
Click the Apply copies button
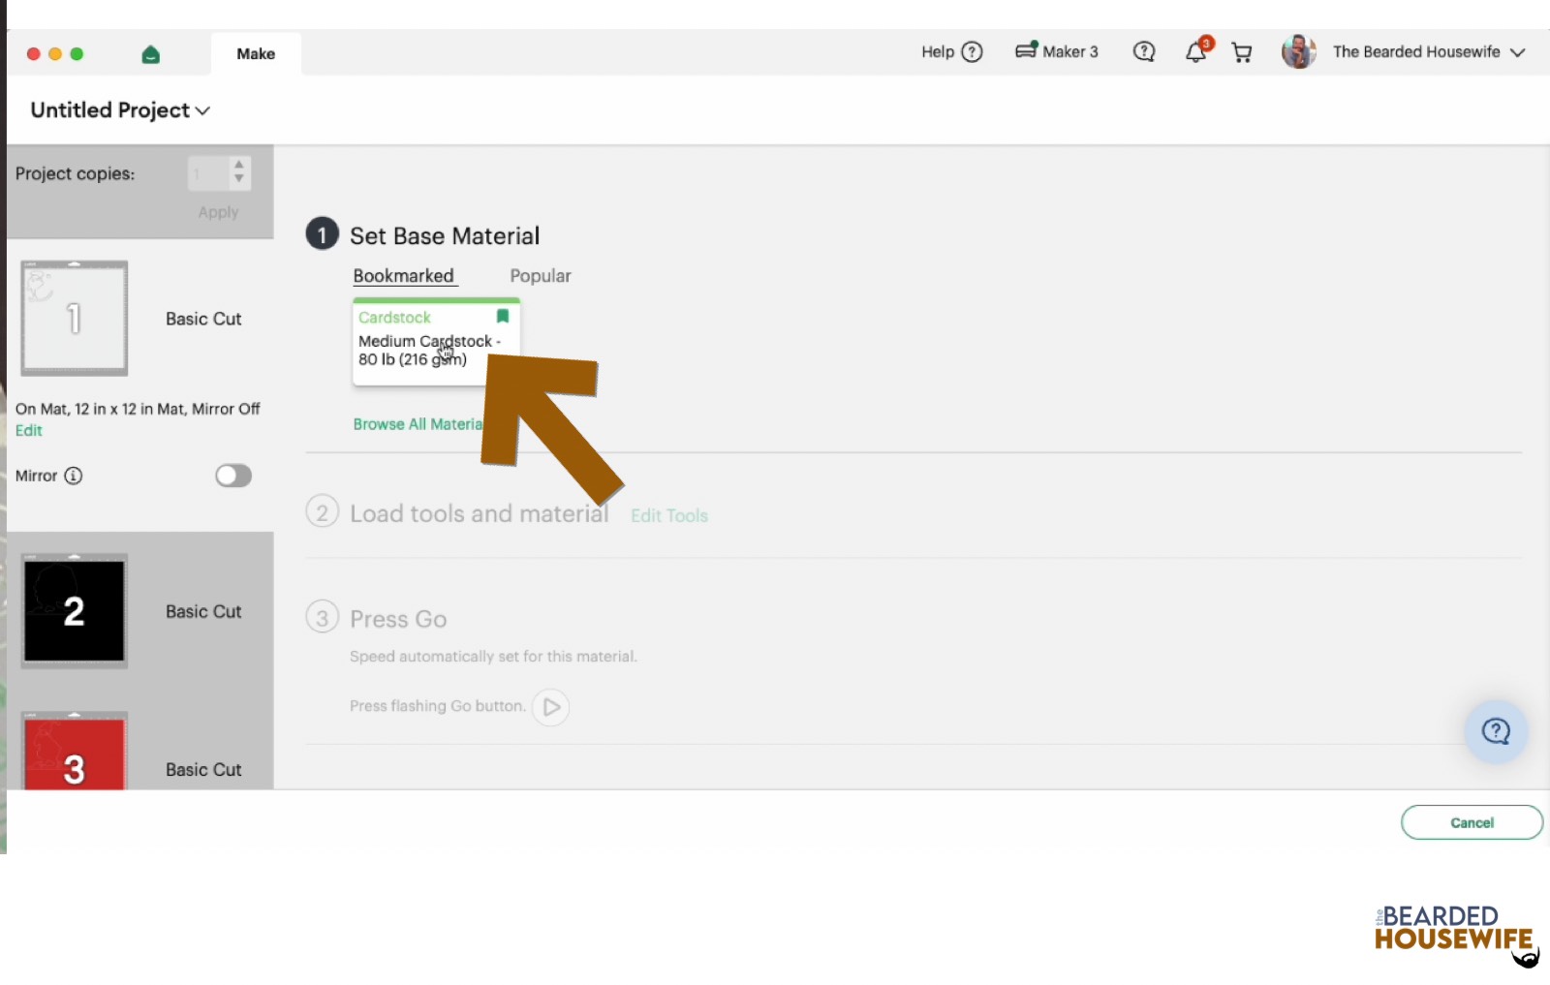(218, 212)
